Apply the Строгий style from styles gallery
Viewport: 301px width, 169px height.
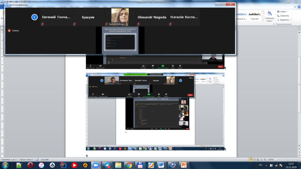click(255, 16)
